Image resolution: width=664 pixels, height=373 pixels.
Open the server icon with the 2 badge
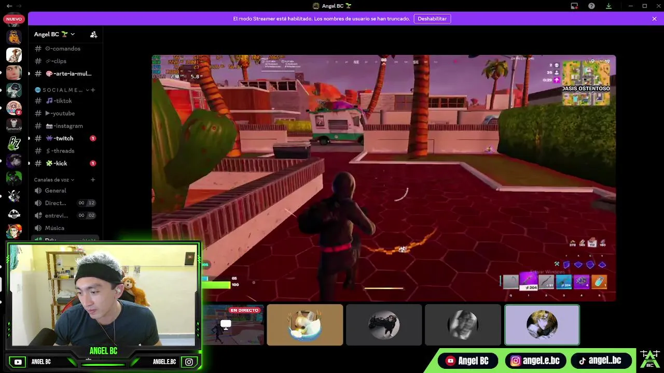coord(14,108)
